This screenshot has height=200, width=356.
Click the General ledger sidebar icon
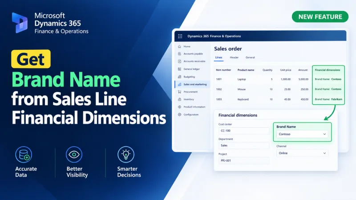pos(179,69)
